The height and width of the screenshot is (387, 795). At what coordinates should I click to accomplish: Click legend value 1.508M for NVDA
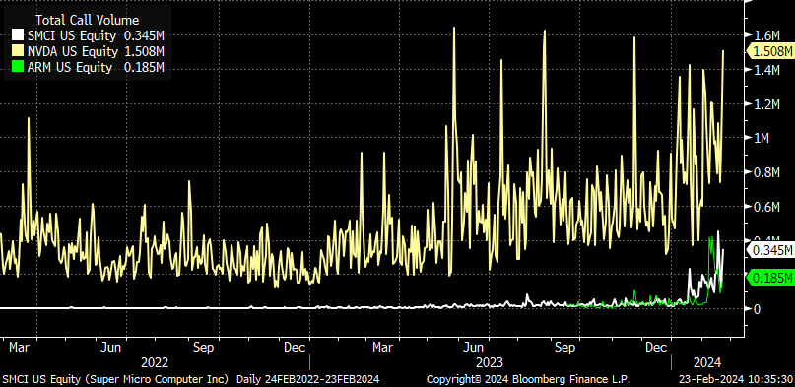(x=144, y=51)
